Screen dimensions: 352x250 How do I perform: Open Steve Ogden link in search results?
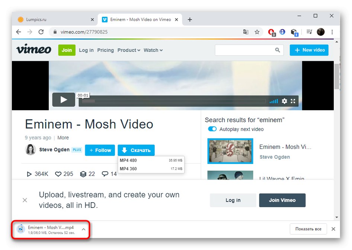pyautogui.click(x=275, y=157)
